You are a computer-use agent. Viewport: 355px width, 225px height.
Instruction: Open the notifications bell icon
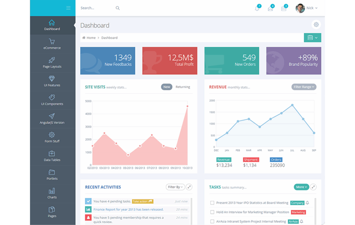257,8
